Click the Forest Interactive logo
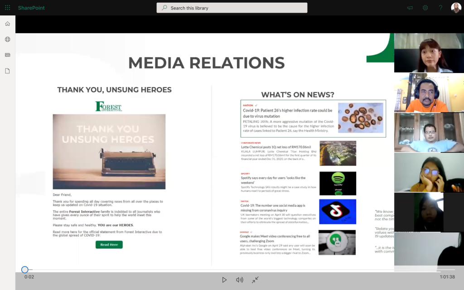The width and height of the screenshot is (464, 290). point(109,106)
